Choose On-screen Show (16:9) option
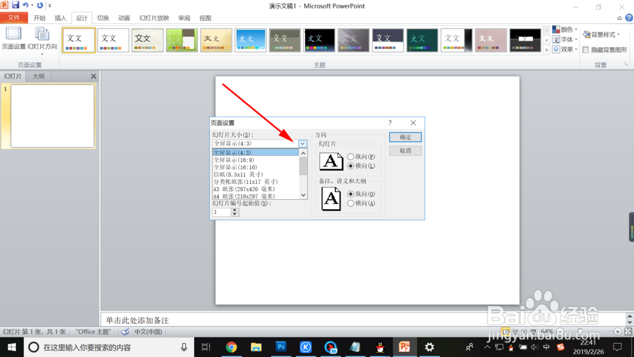This screenshot has width=634, height=357. (x=256, y=160)
